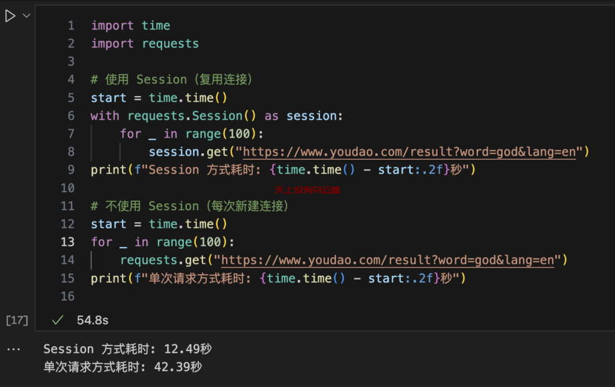This screenshot has width=615, height=387.
Task: Click the green success checkmark
Action: point(58,320)
